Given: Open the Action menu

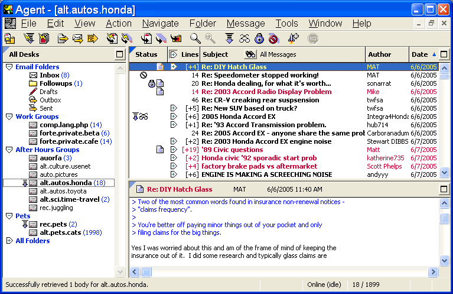Looking at the screenshot, I should [x=119, y=24].
